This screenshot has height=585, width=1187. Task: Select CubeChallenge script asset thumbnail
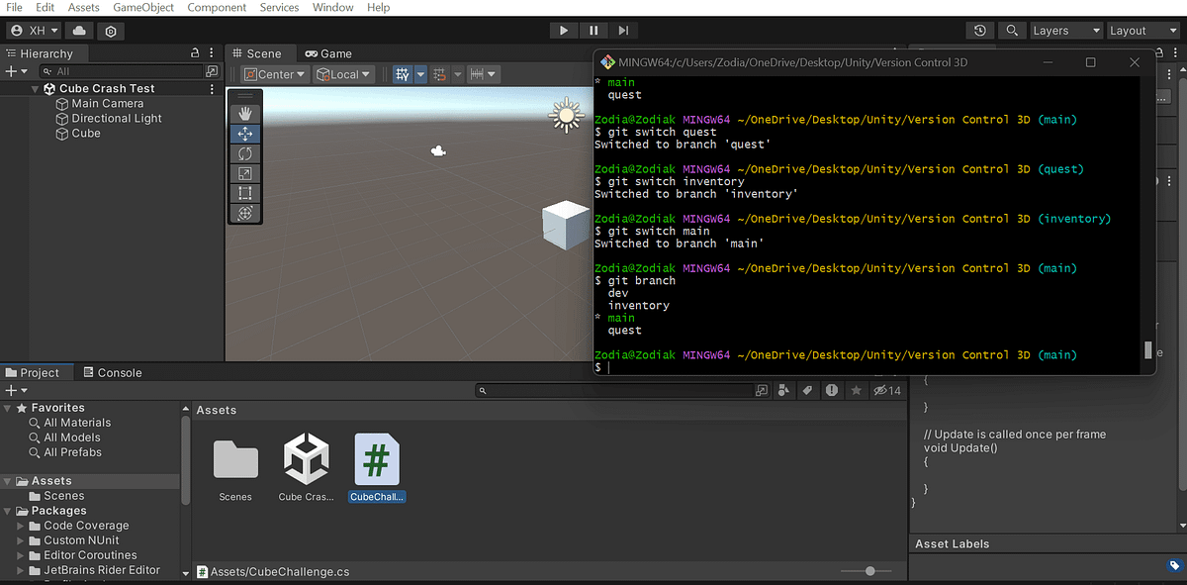tap(377, 459)
